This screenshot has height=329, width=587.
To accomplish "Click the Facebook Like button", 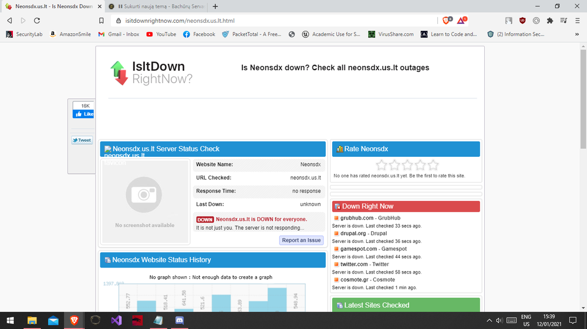I will pos(83,114).
